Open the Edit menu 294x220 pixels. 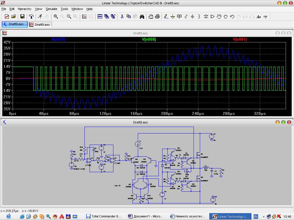(12, 9)
